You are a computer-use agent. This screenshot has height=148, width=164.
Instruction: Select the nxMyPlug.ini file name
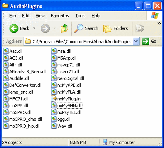point(69,99)
